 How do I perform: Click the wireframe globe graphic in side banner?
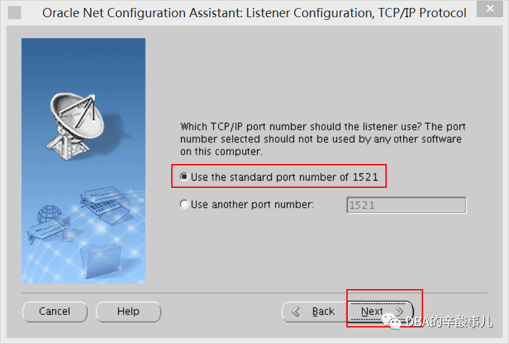(x=49, y=214)
